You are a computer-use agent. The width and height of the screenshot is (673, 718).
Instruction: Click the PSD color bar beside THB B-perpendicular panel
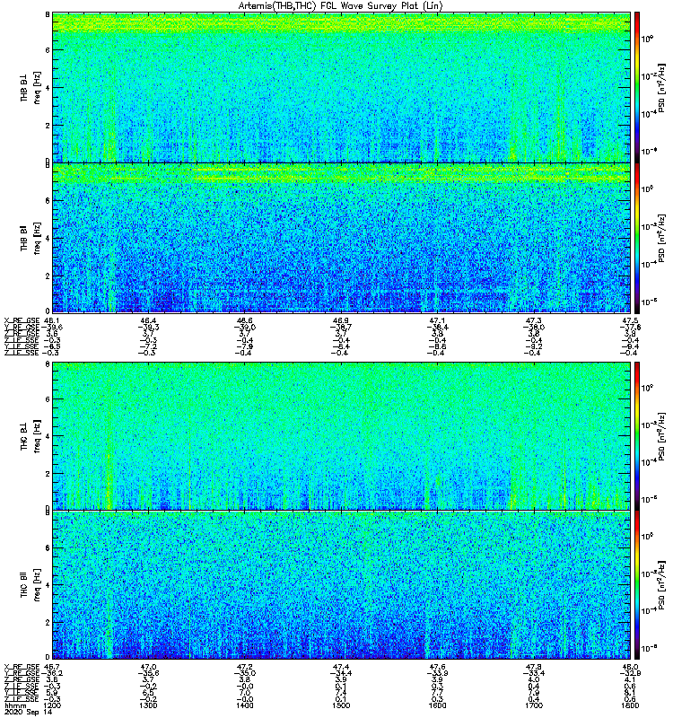637,87
